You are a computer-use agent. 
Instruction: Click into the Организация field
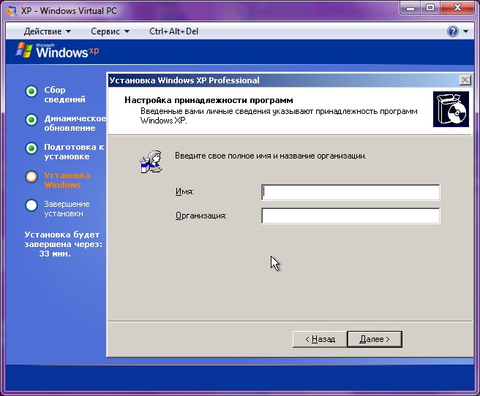tap(350, 216)
